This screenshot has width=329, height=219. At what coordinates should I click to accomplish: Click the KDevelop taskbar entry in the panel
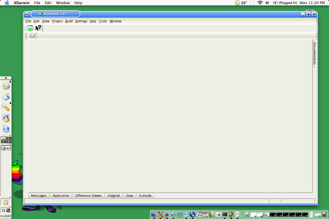pyautogui.click(x=6, y=148)
